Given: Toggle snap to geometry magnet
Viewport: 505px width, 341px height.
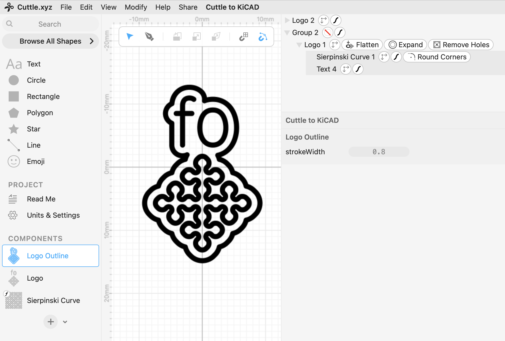Looking at the screenshot, I should coord(263,37).
